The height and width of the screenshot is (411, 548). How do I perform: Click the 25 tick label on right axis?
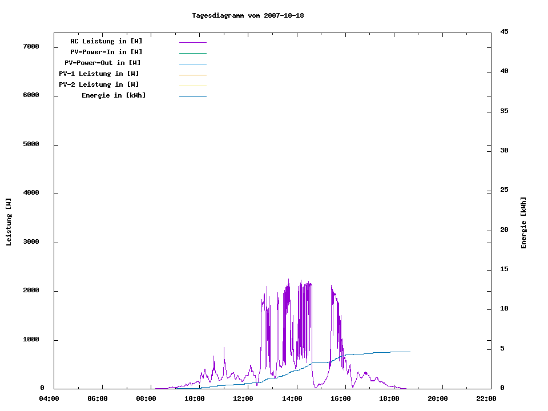click(x=504, y=190)
